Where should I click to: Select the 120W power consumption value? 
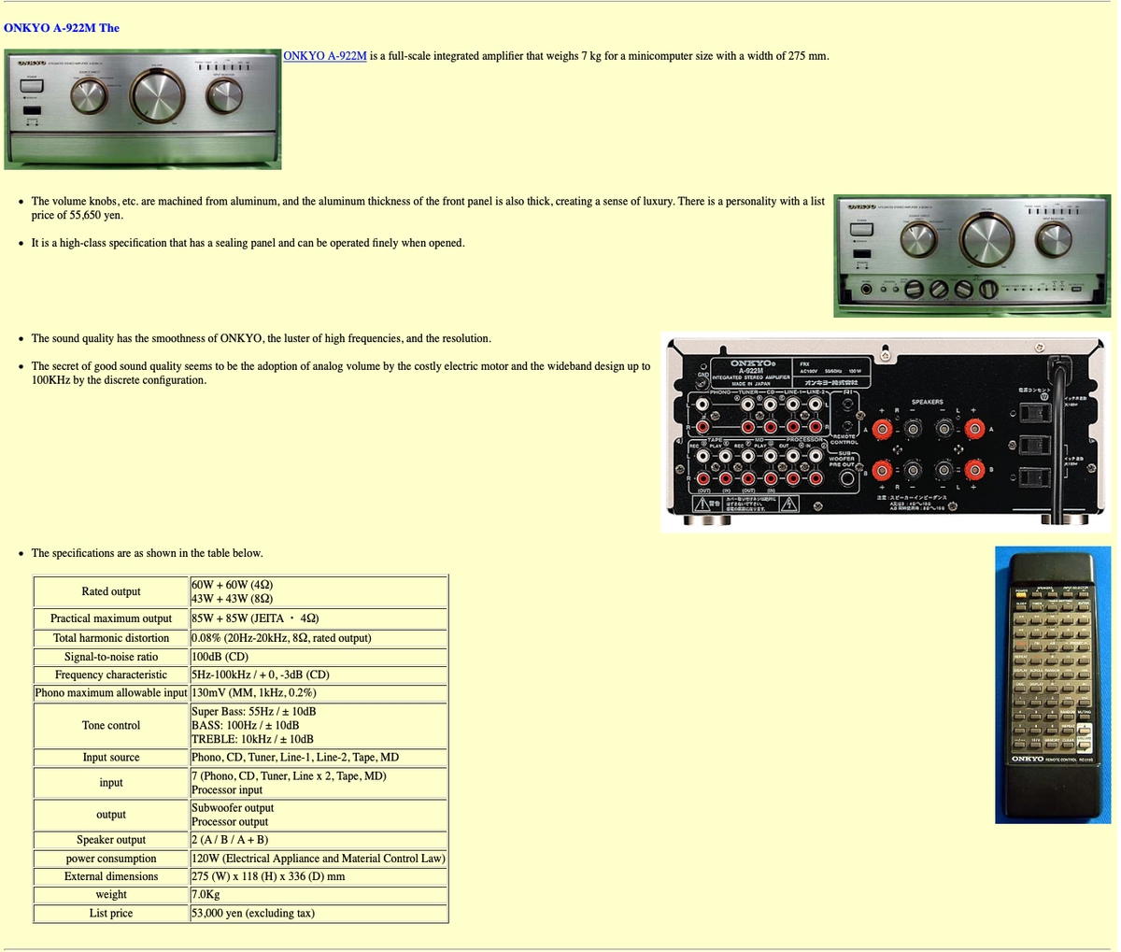(318, 859)
